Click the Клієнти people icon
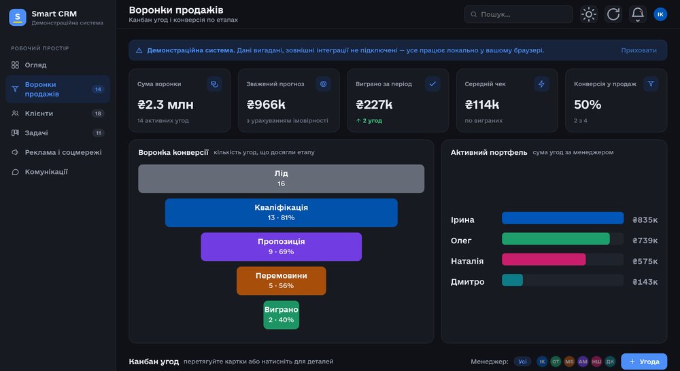The height and width of the screenshot is (371, 680). tap(15, 113)
